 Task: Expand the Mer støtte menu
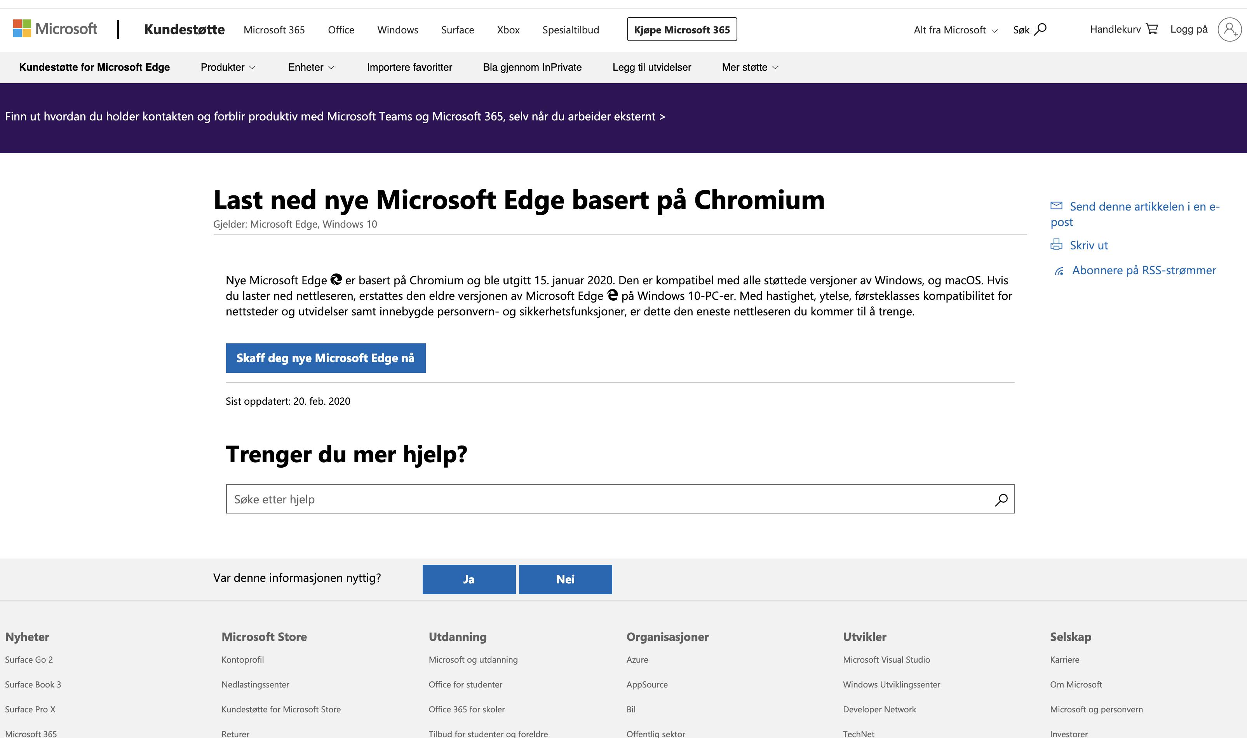click(750, 67)
